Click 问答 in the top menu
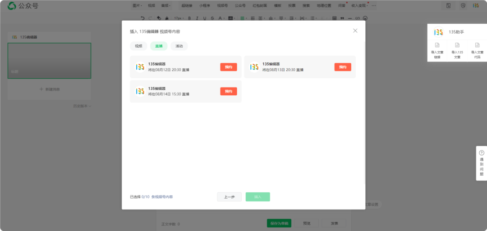The height and width of the screenshot is (231, 487). pos(341,5)
